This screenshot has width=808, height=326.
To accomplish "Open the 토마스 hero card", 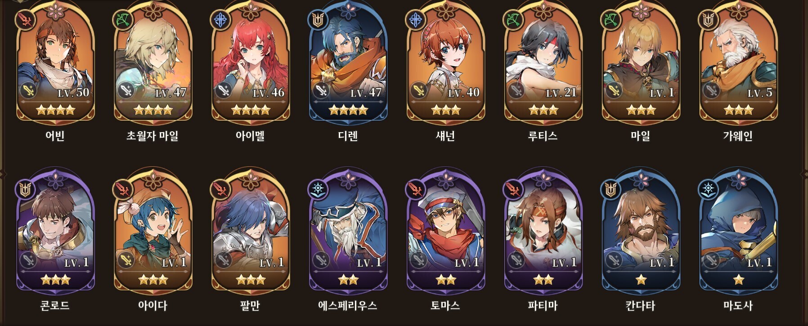I will point(446,232).
